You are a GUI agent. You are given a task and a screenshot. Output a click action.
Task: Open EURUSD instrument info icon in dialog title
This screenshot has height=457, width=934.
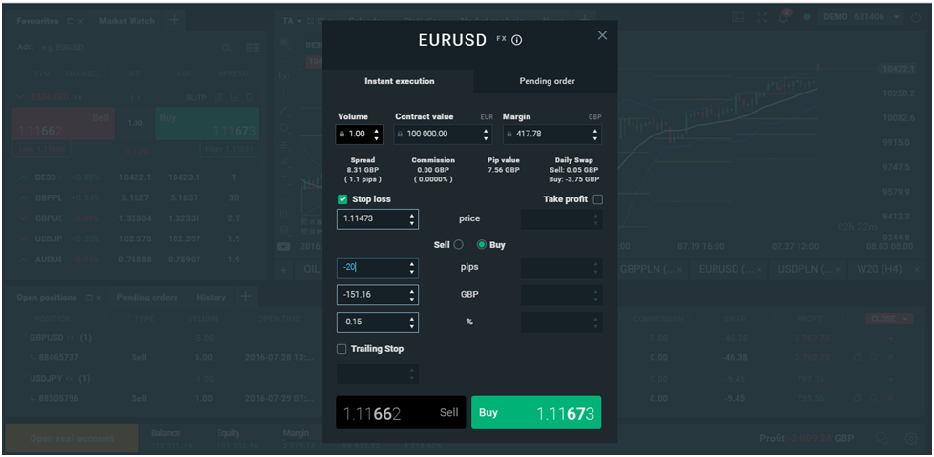click(516, 40)
